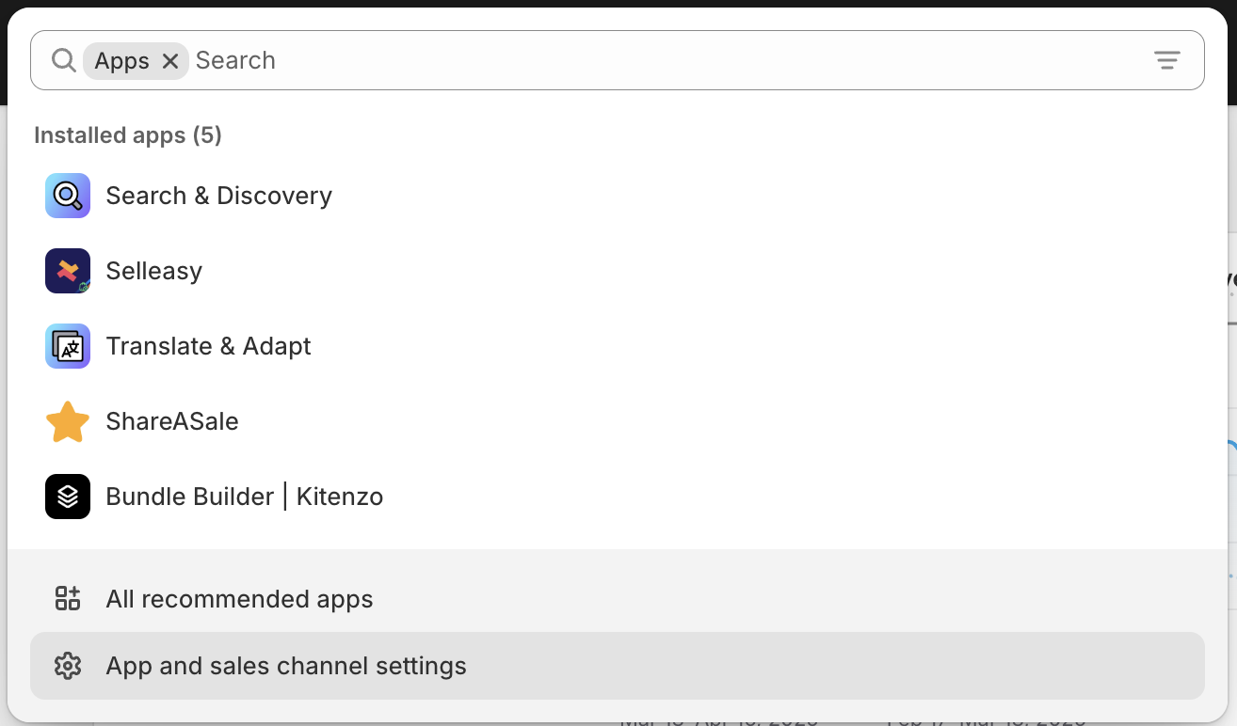Open Selleasy from installed apps
The height and width of the screenshot is (726, 1237).
pos(618,271)
